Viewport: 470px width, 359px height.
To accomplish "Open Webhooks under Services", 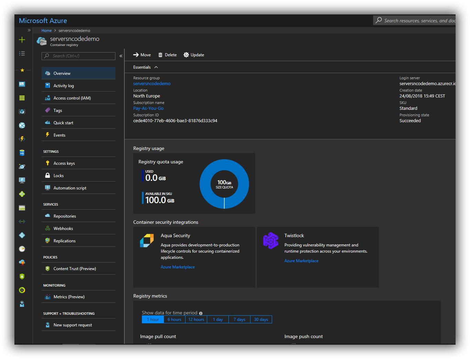I will [78, 228].
